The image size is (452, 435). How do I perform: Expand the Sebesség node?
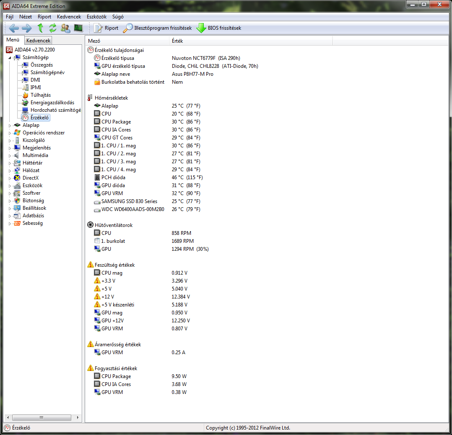tap(10, 224)
